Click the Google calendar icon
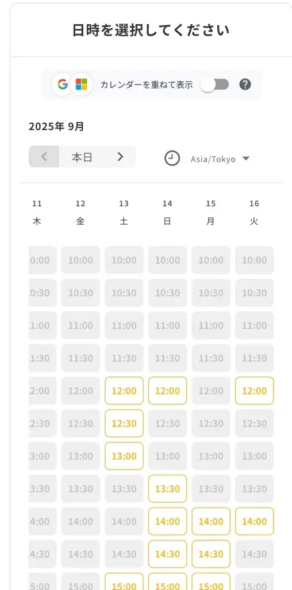This screenshot has height=590, width=292. [x=63, y=84]
